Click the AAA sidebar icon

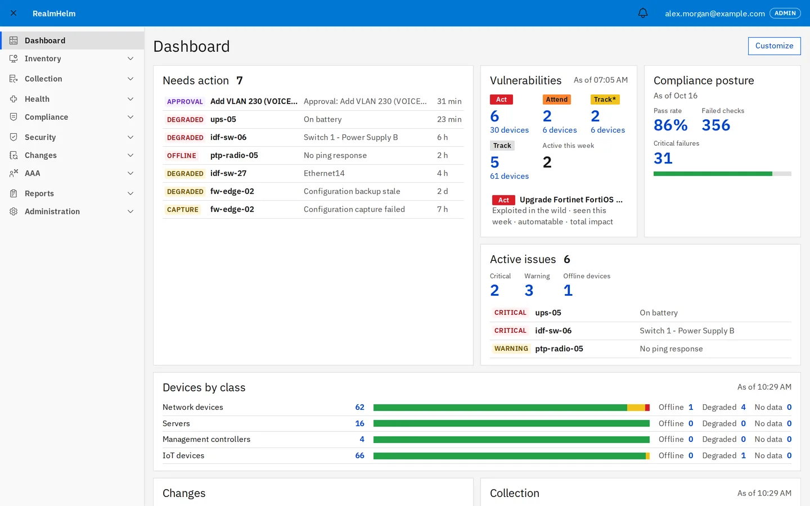(x=13, y=173)
